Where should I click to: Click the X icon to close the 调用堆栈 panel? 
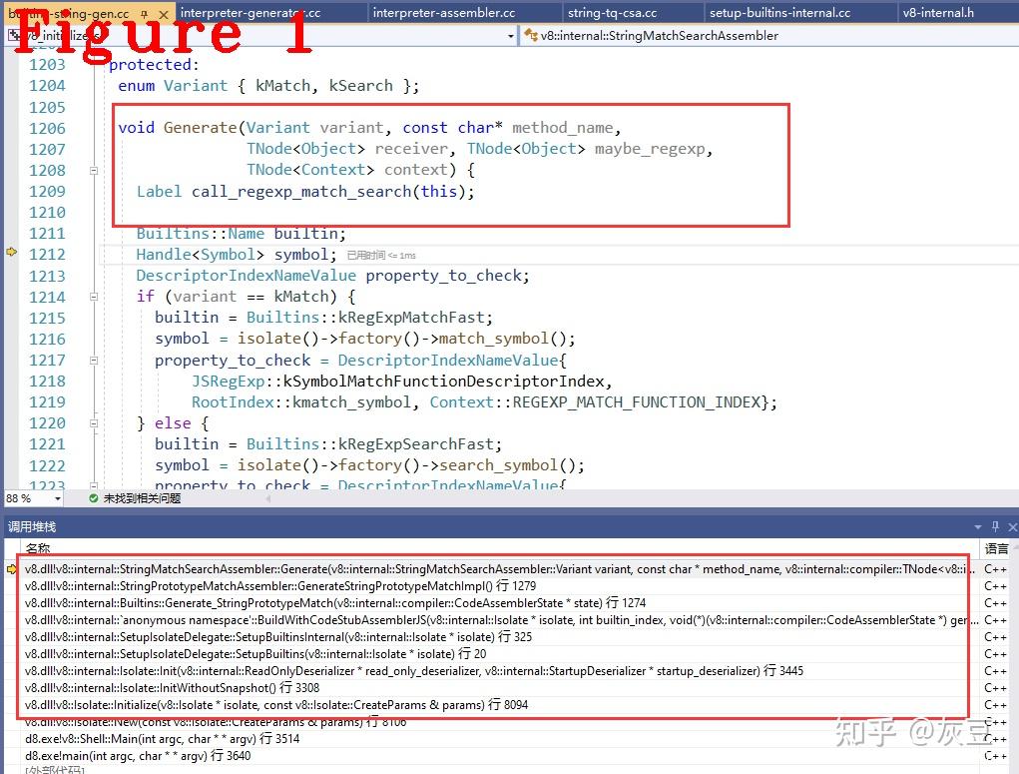click(1012, 526)
